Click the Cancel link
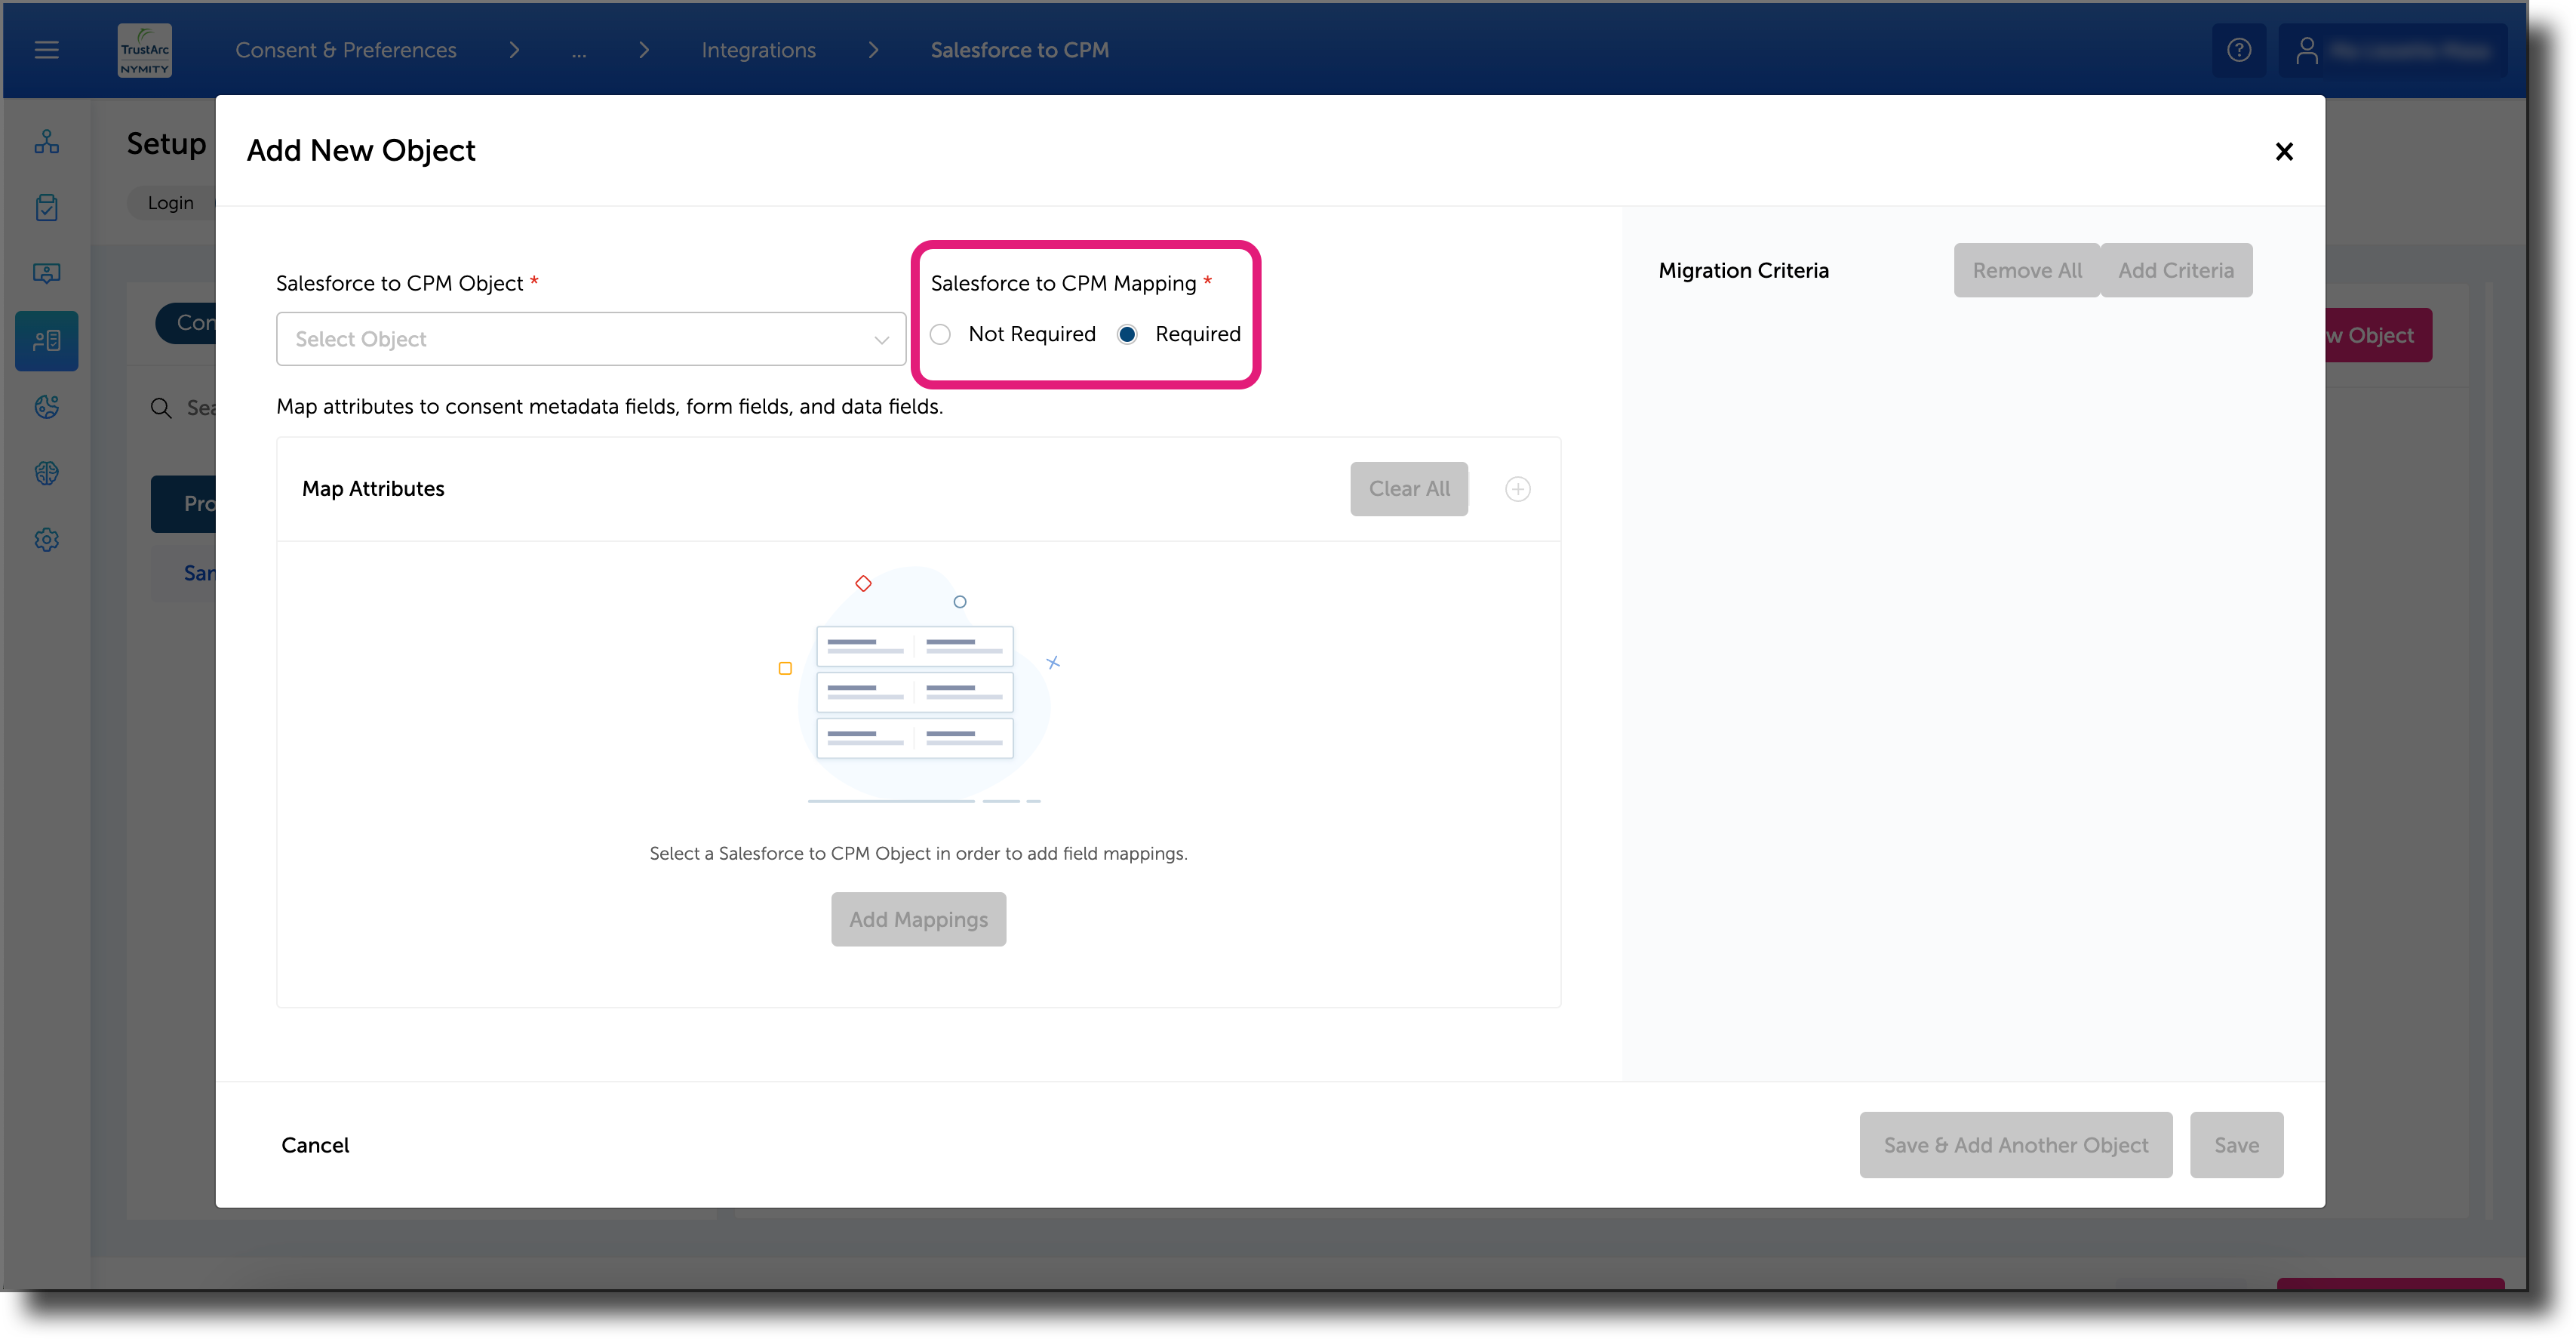The width and height of the screenshot is (2576, 1339). pos(315,1146)
